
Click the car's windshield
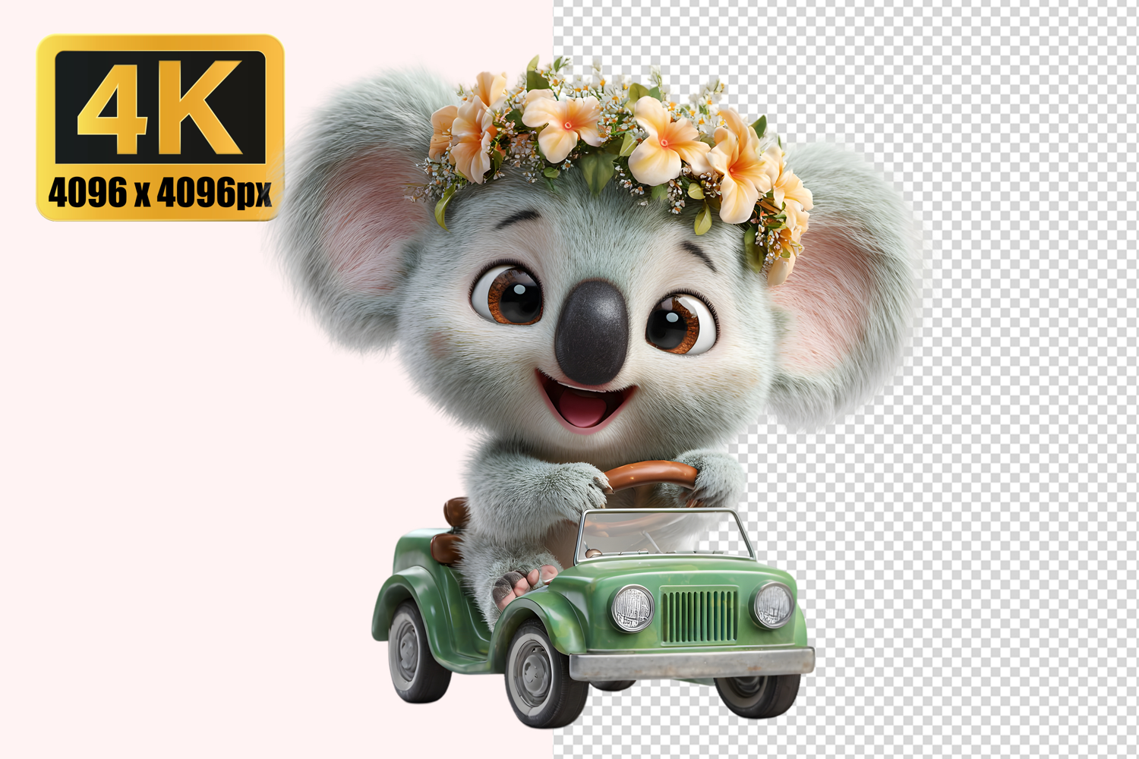(x=661, y=534)
